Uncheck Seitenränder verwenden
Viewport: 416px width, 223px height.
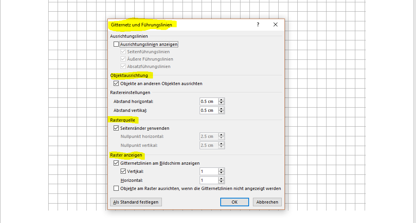click(x=116, y=128)
